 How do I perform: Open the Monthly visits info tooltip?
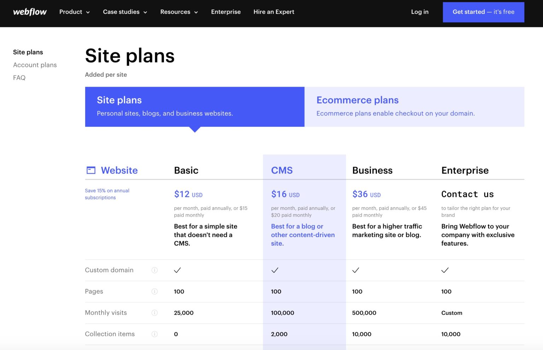154,312
